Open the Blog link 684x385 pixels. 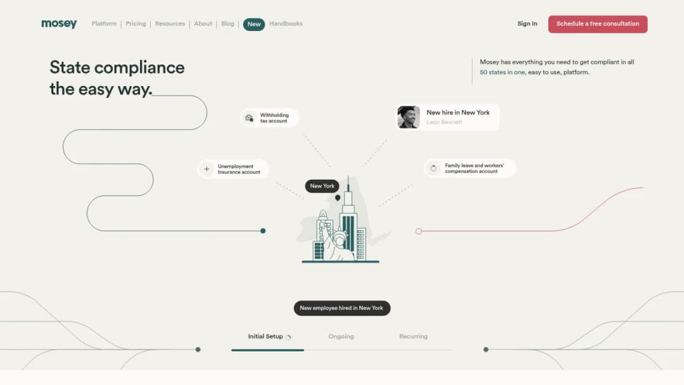click(228, 23)
